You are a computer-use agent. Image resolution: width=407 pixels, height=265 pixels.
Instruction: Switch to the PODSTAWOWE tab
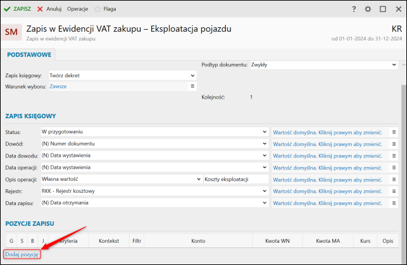[x=29, y=55]
